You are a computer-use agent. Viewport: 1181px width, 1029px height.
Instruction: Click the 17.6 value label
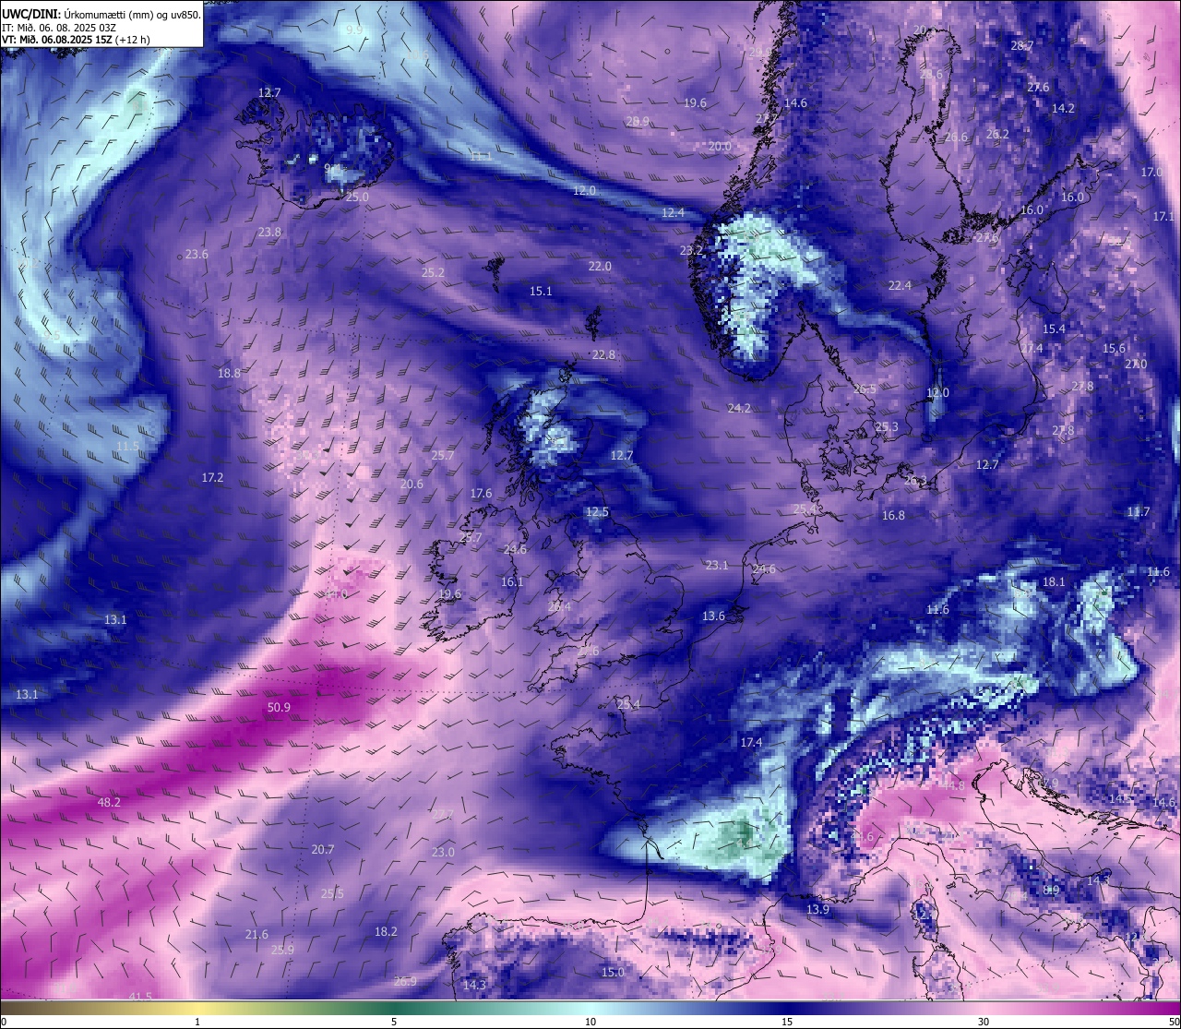pos(481,494)
